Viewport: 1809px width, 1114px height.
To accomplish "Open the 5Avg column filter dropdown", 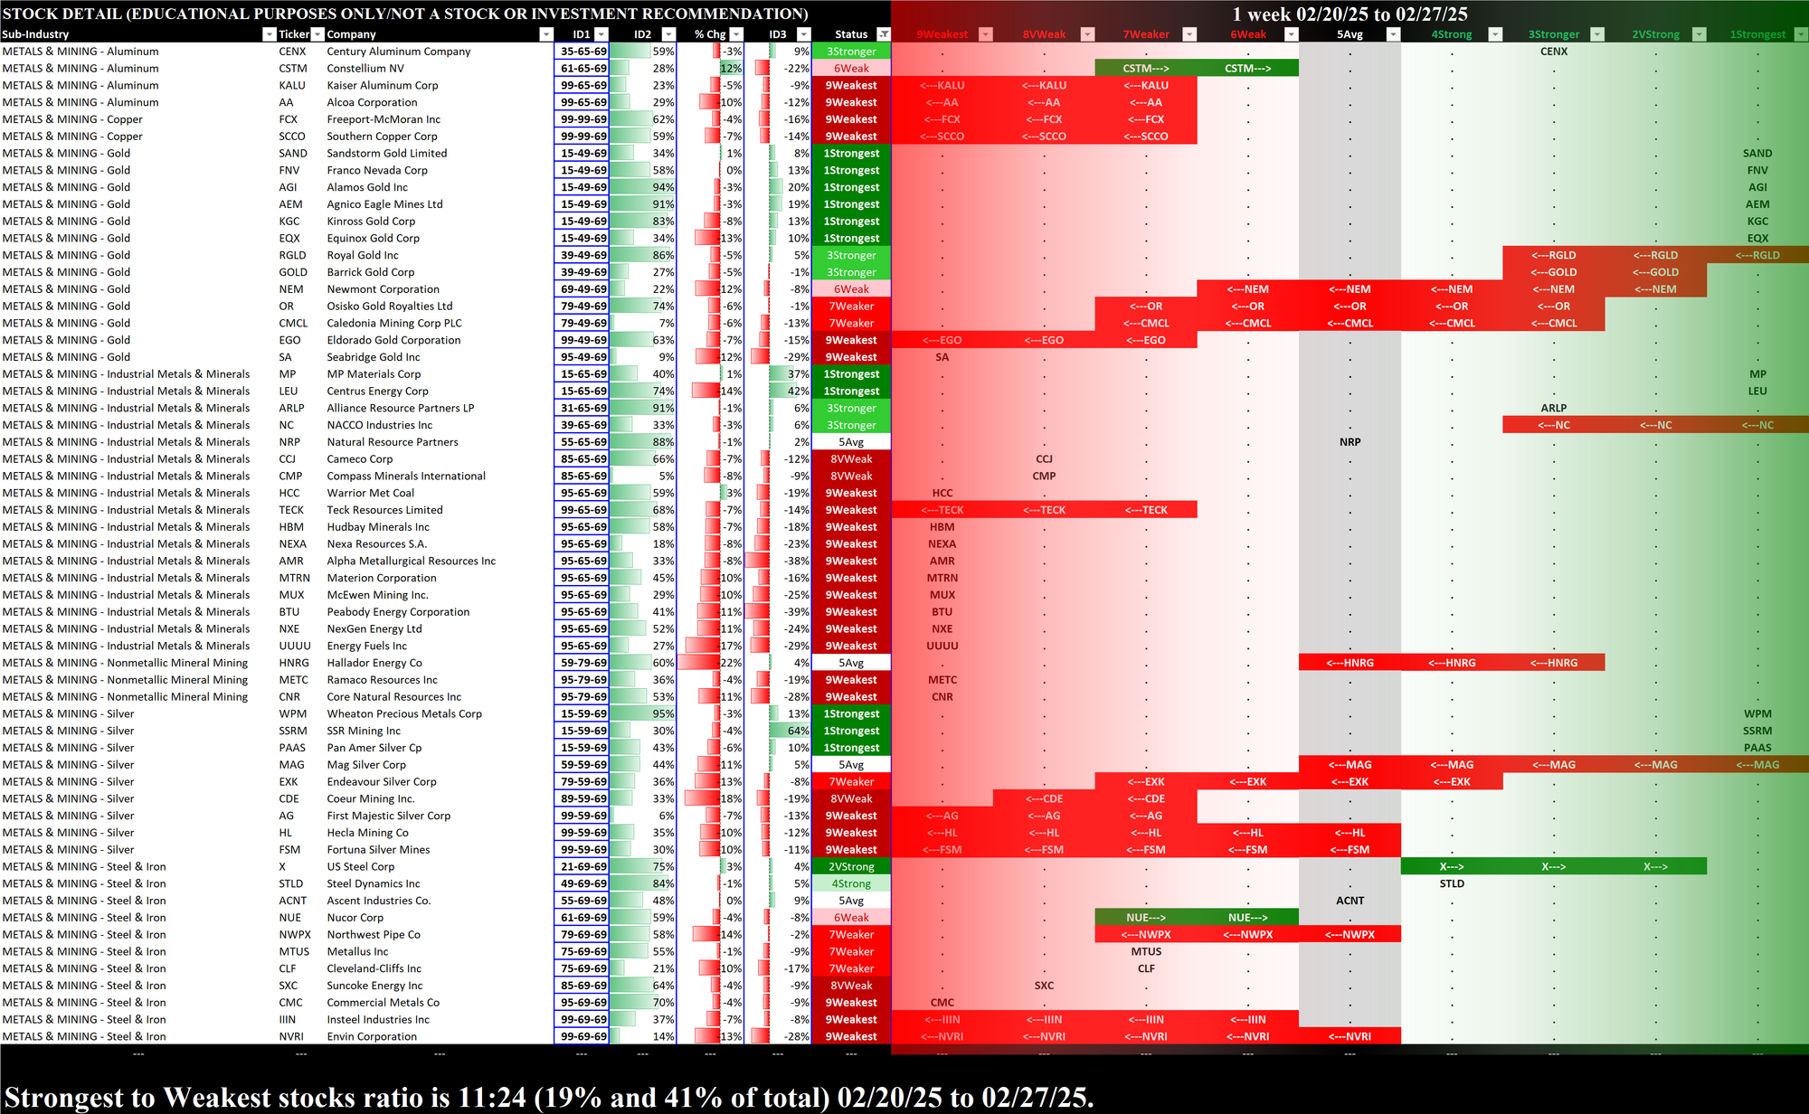I will pyautogui.click(x=1394, y=34).
